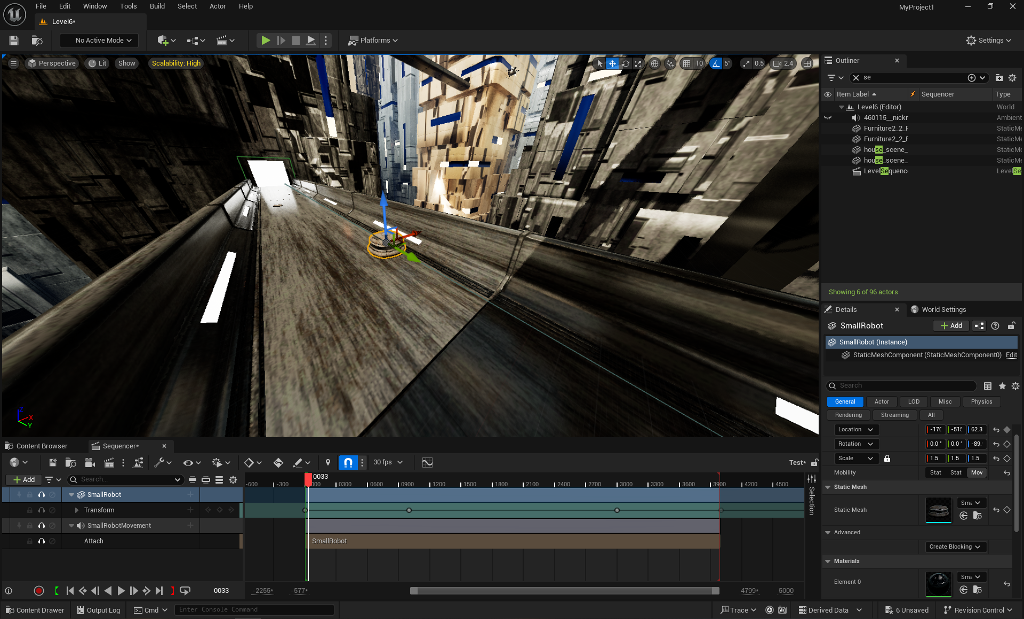1024x619 pixels.
Task: Select the rotate gizmo tool in viewport
Action: [x=626, y=63]
